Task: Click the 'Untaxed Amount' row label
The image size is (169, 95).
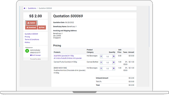Action: point(102,78)
